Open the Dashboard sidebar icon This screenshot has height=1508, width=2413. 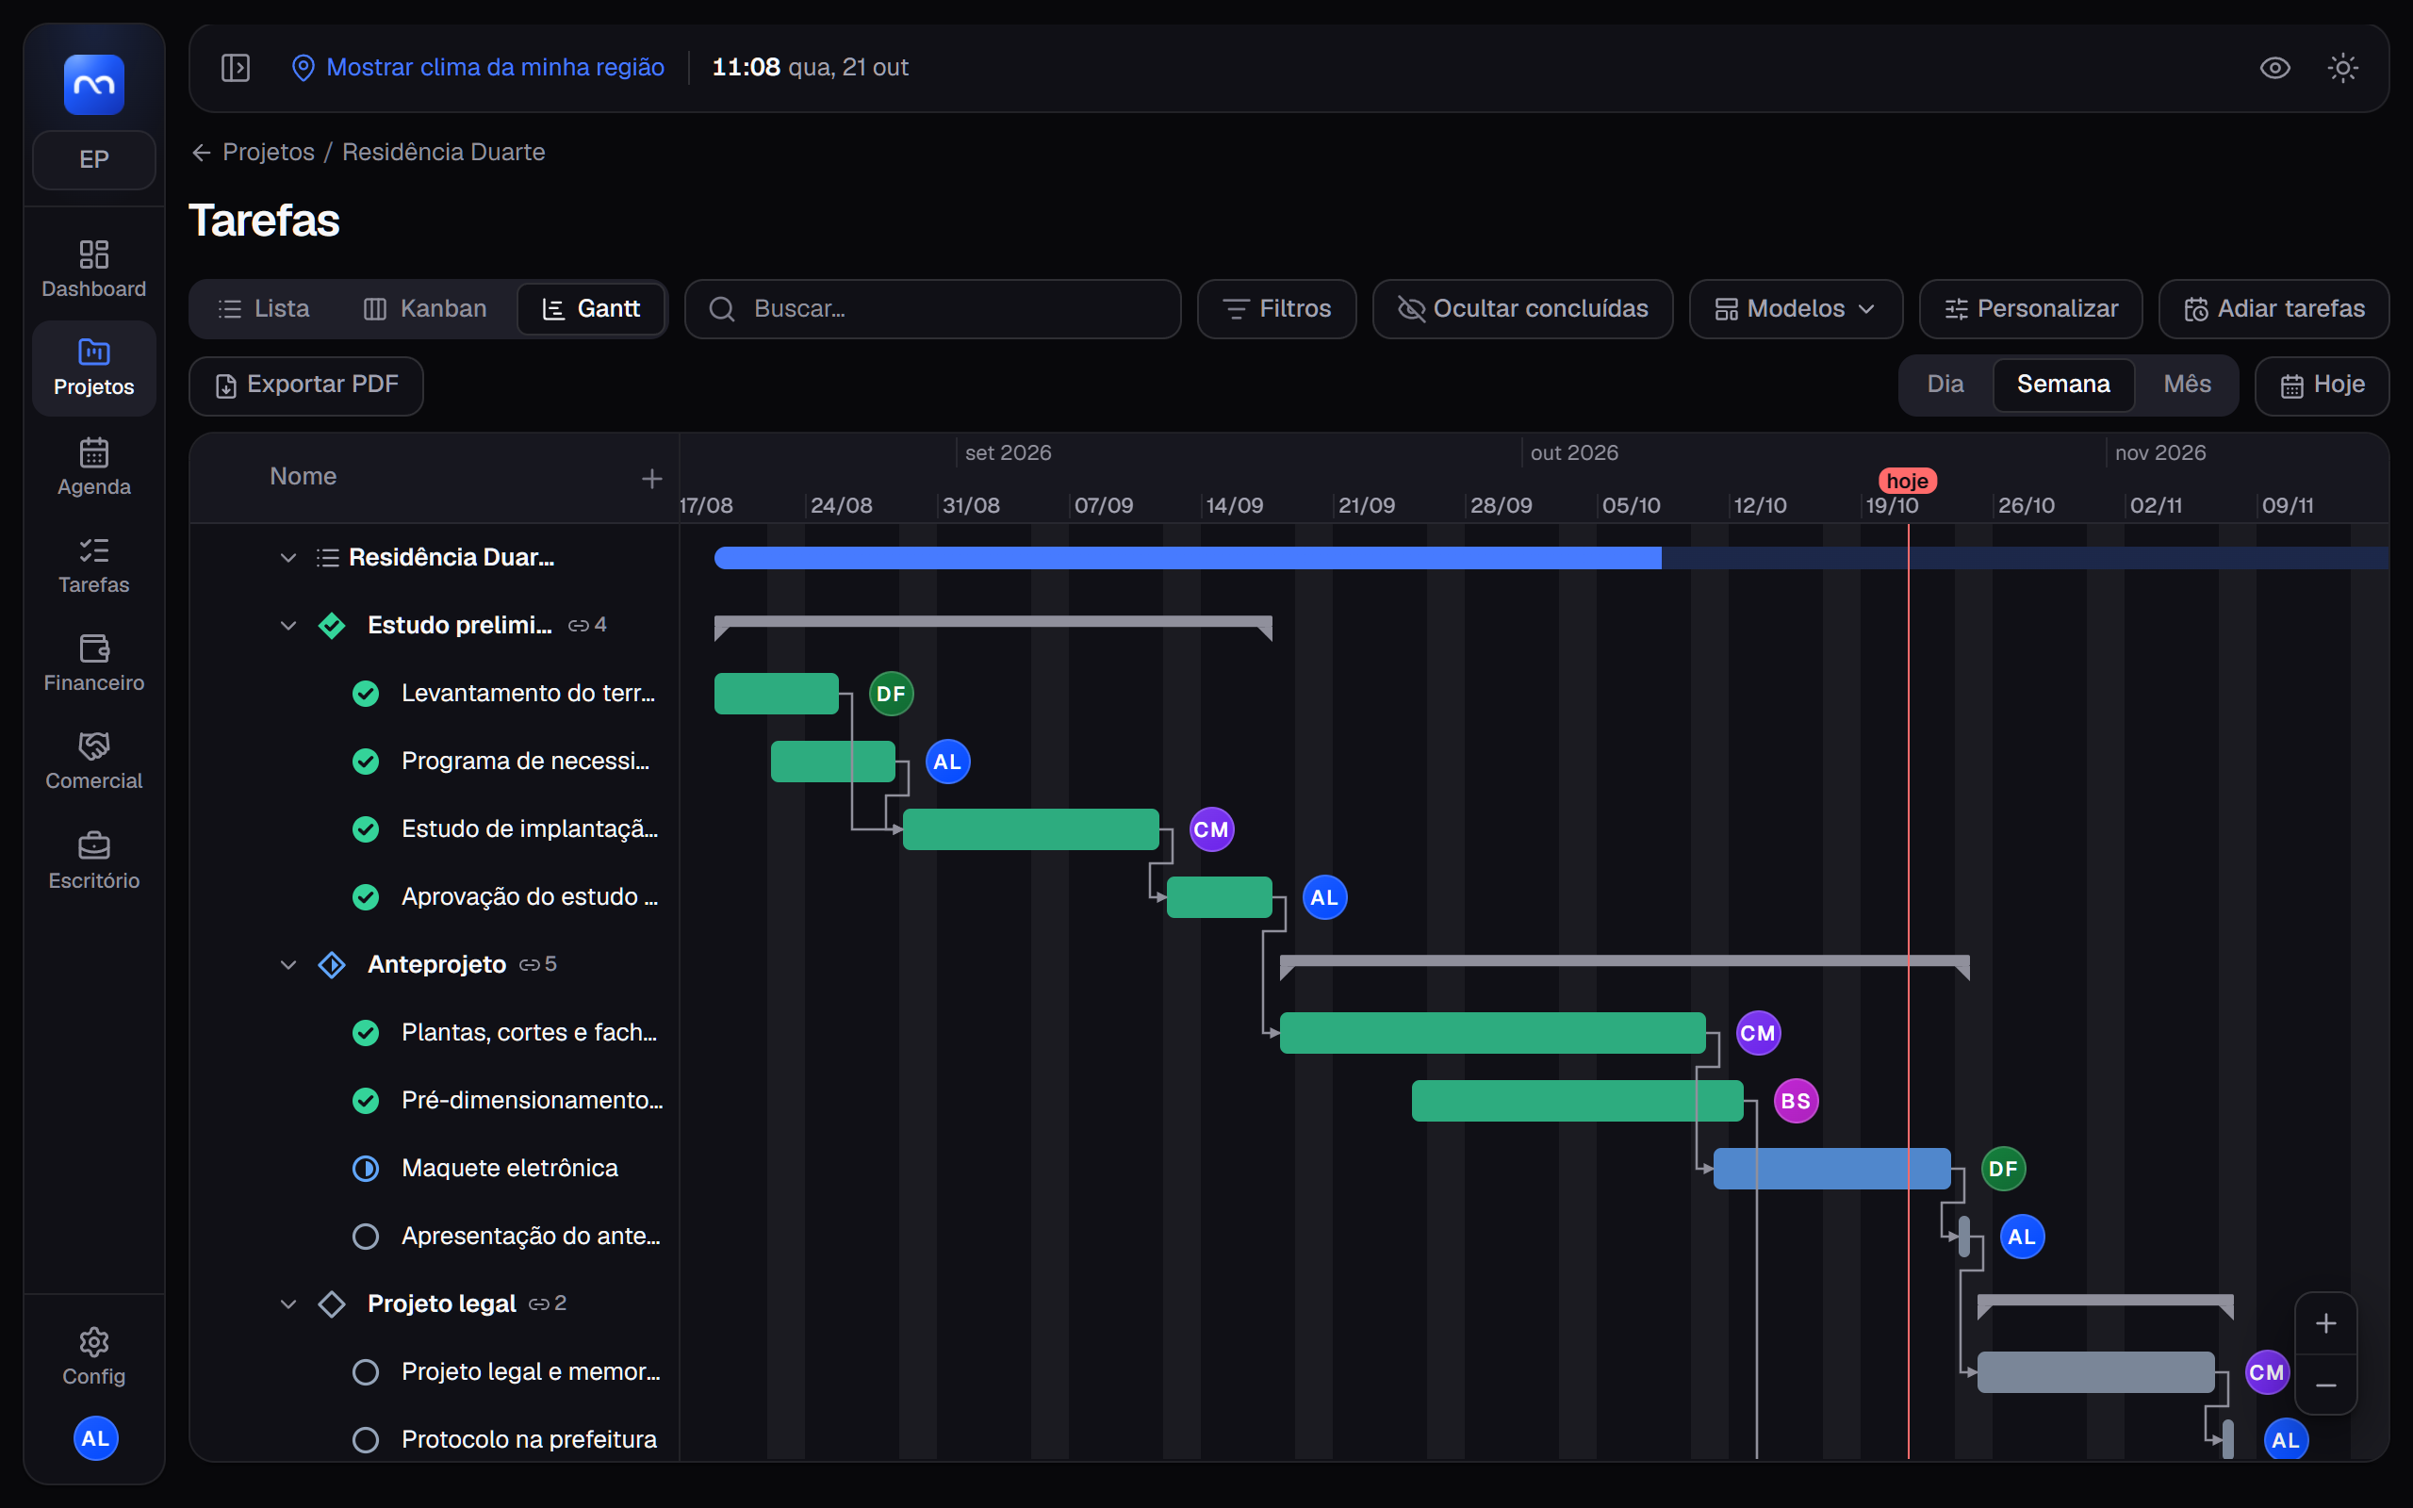[93, 270]
